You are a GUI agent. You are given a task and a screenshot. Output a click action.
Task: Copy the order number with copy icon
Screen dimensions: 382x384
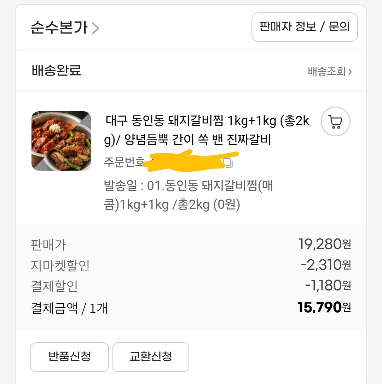click(x=228, y=163)
